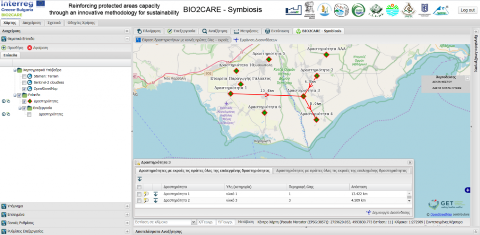The image size is (480, 235).
Task: Uncheck the red-diamond Δραστηριότητες layer checkbox
Action: [24, 101]
